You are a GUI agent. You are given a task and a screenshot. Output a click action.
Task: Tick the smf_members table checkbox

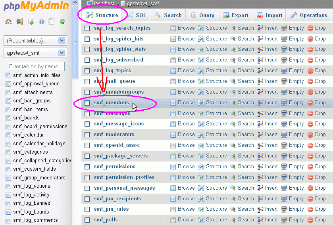87,103
